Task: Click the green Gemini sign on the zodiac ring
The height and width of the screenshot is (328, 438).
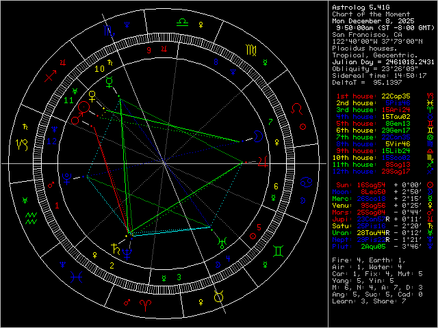Action: [279, 251]
